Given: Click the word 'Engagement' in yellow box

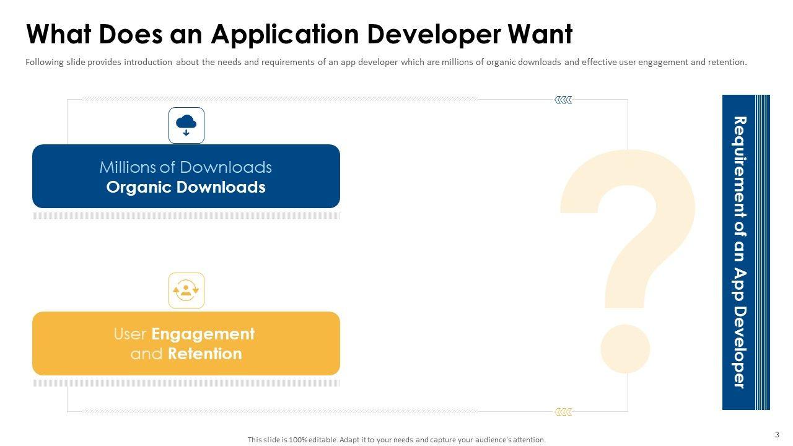Looking at the screenshot, I should click(x=203, y=334).
